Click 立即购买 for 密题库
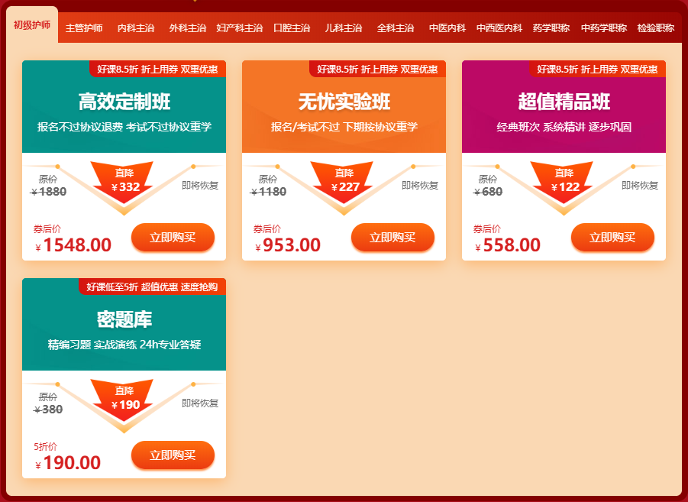This screenshot has width=688, height=502. tap(173, 455)
